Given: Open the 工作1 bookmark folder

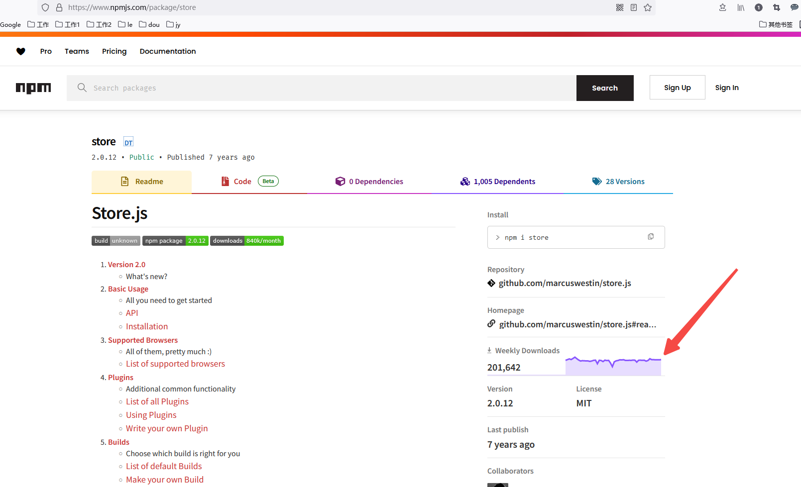Looking at the screenshot, I should 68,24.
